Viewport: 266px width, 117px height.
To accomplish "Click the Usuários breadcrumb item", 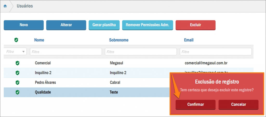I will click(25, 6).
